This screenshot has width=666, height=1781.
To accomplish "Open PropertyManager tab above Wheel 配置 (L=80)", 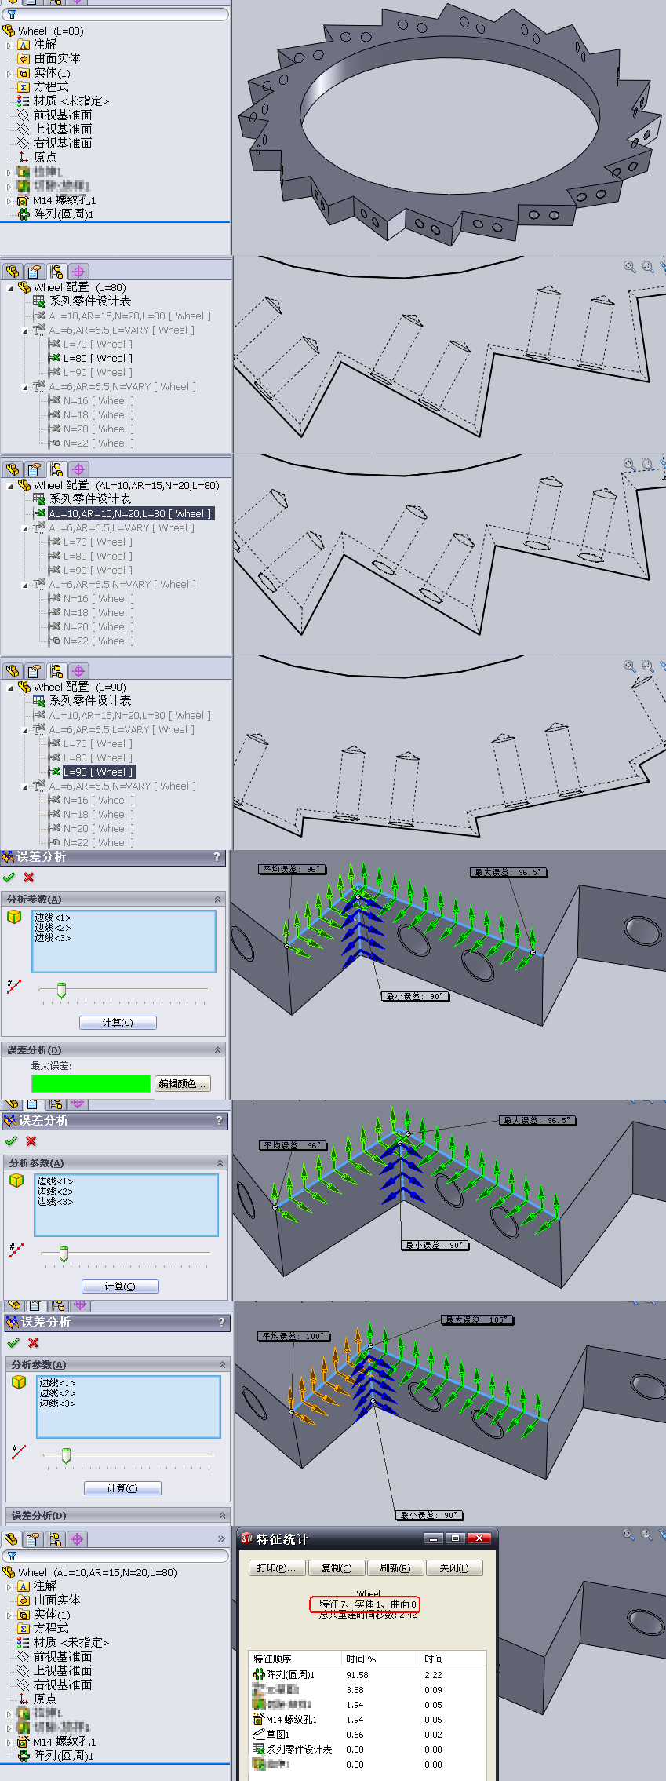I will pyautogui.click(x=35, y=272).
